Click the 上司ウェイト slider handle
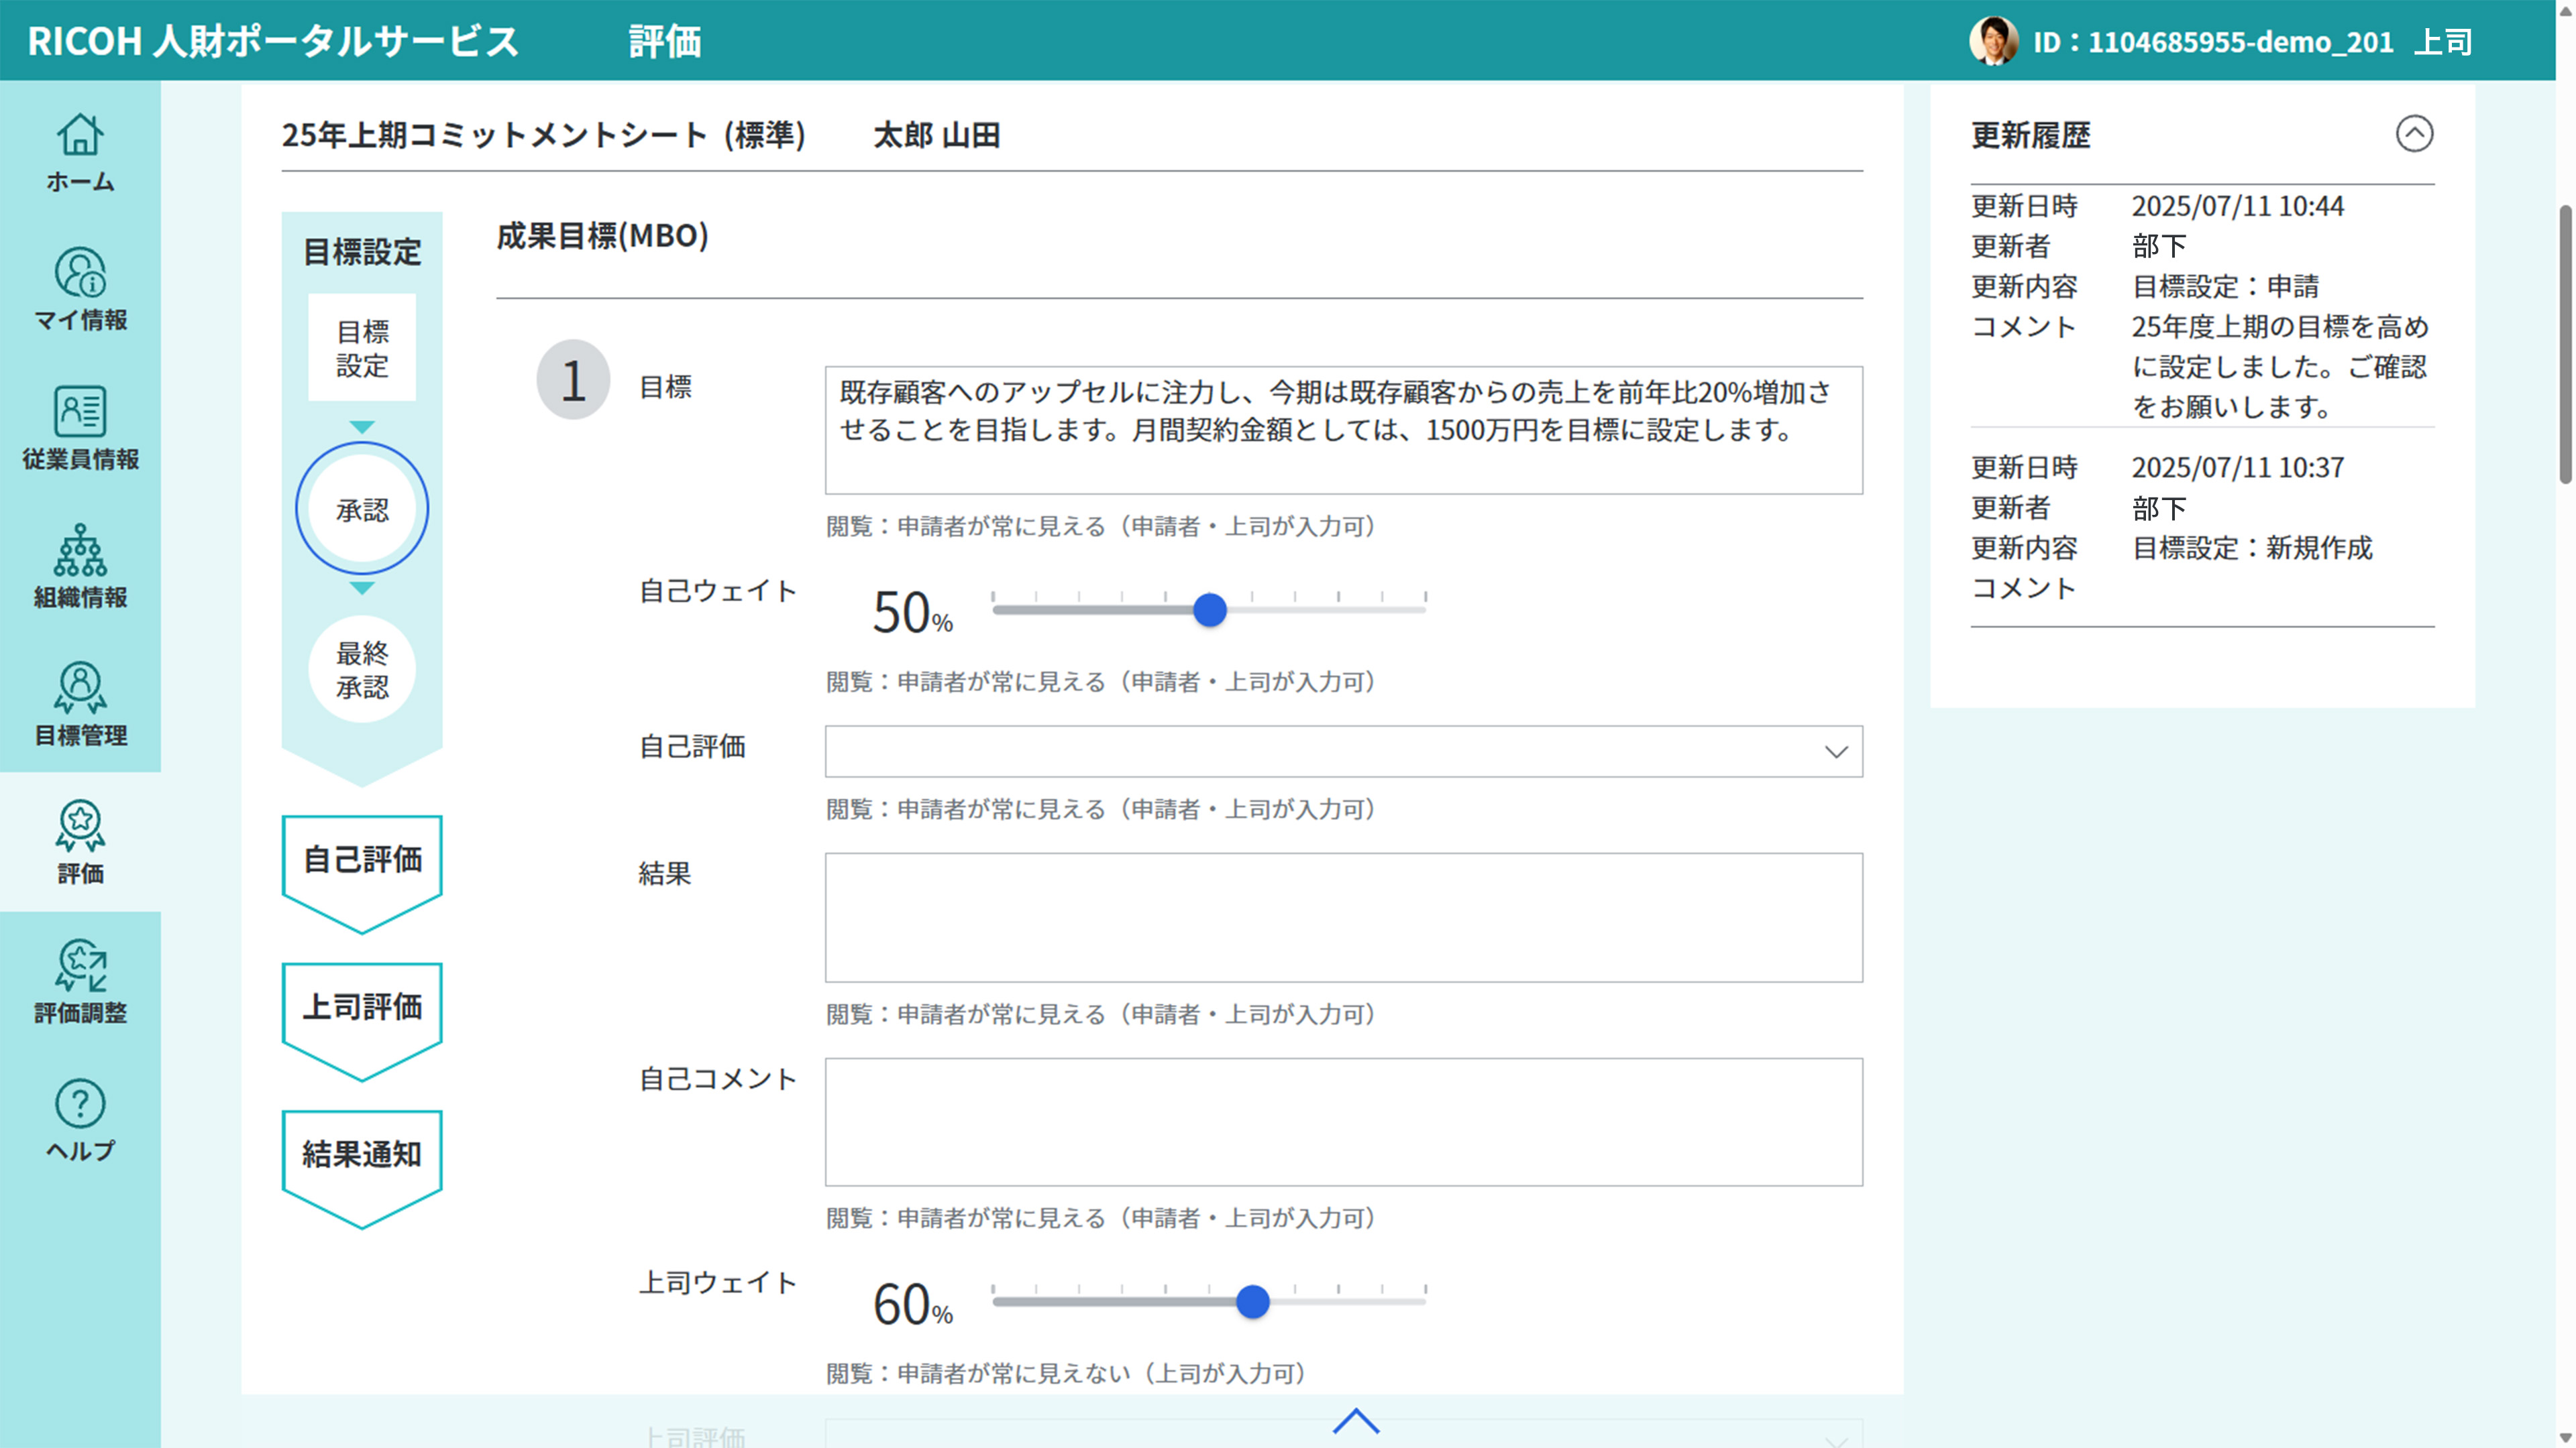The height and width of the screenshot is (1448, 2576). pos(1252,1302)
